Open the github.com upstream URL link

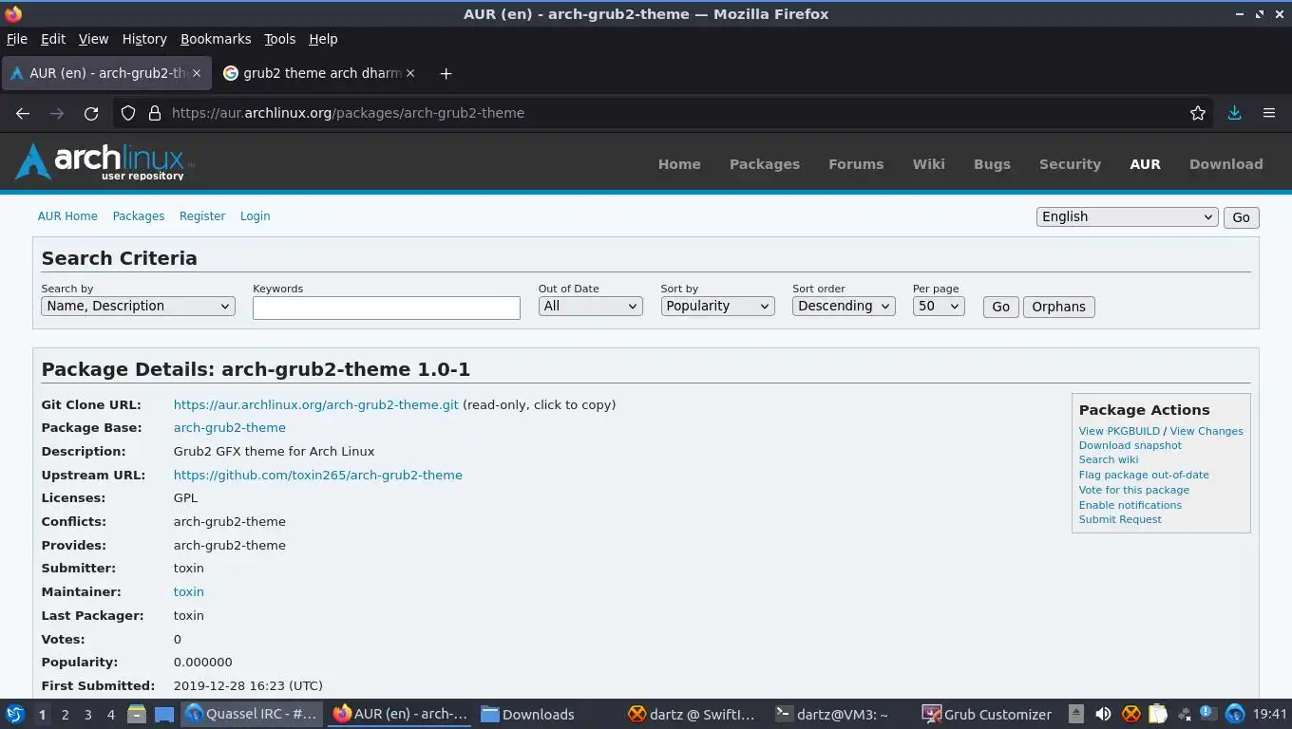pyautogui.click(x=317, y=475)
